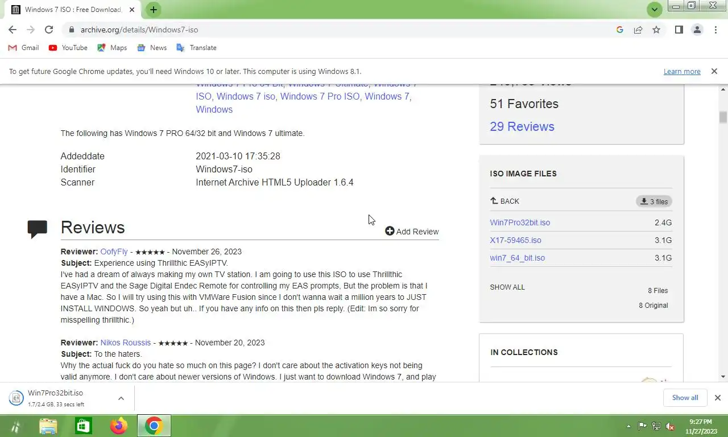Reload the archive.org page
This screenshot has height=437, width=728.
[49, 30]
